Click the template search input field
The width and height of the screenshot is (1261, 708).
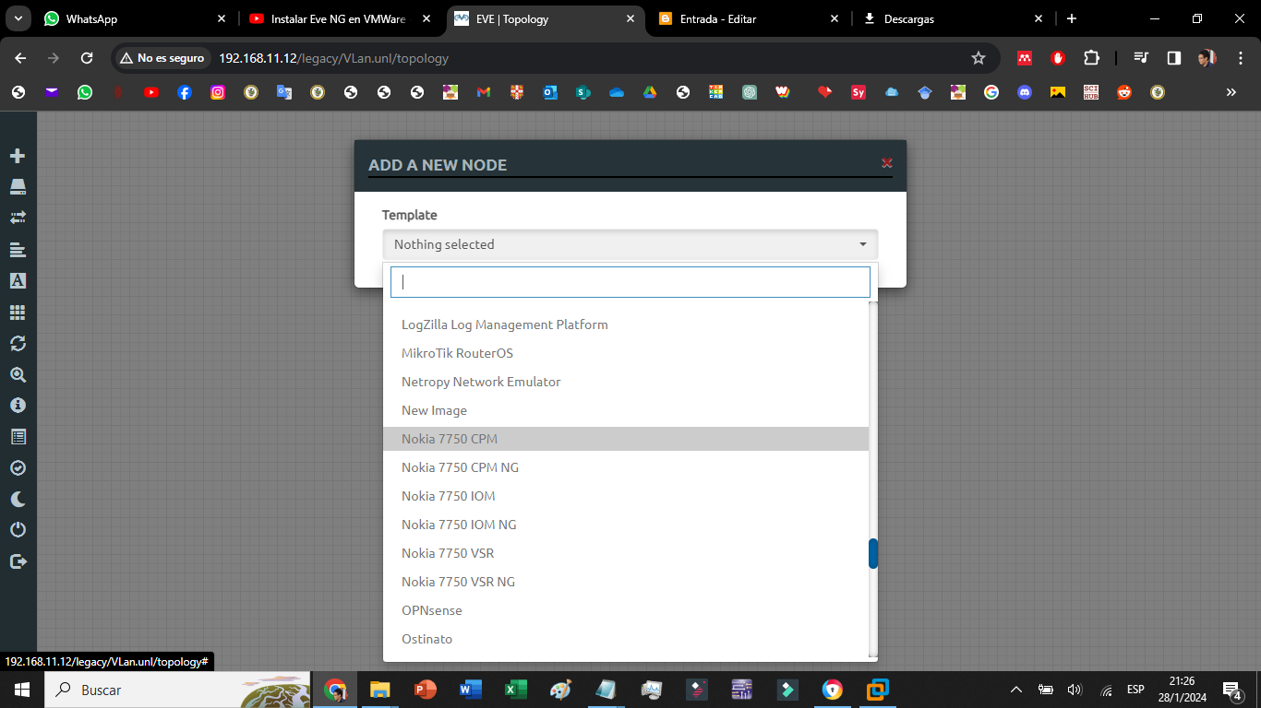click(630, 282)
